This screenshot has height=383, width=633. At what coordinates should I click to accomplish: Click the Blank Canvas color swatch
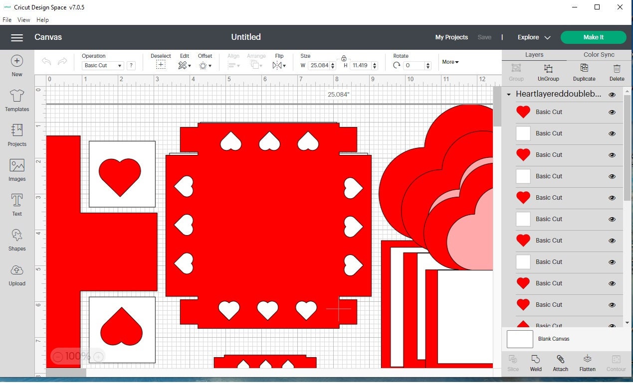point(520,339)
